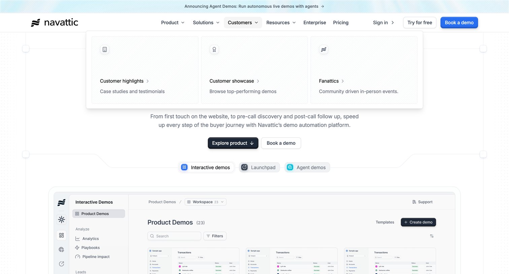The image size is (509, 274).
Task: Click the Interactive demos grid icon
Action: tap(184, 167)
